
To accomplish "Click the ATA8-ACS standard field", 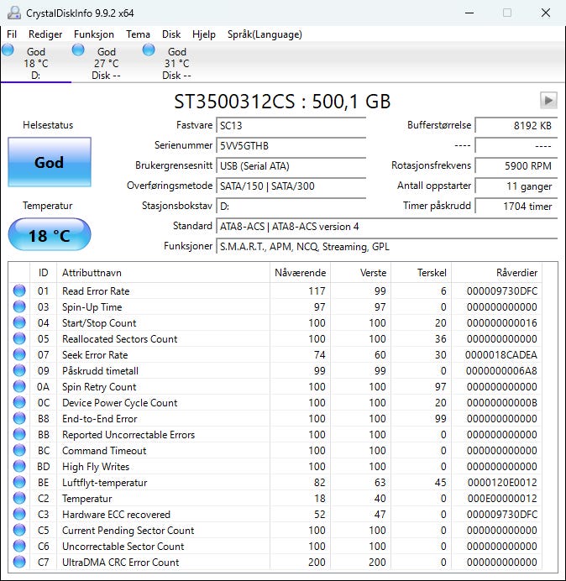I will [x=387, y=227].
